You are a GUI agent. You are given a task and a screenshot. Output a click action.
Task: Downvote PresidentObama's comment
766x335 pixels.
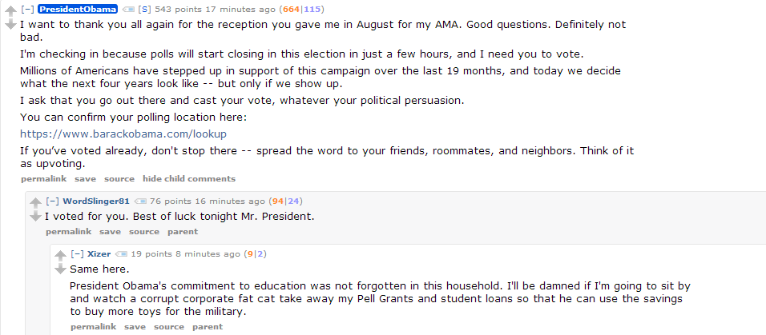coord(10,24)
